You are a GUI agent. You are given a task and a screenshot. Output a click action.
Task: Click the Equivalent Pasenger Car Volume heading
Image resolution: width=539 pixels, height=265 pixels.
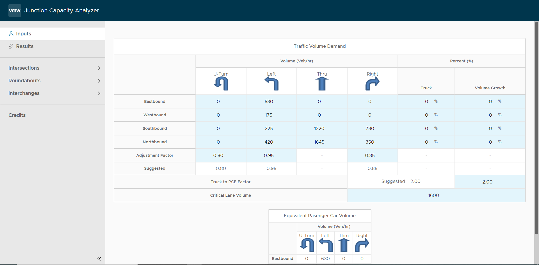320,216
